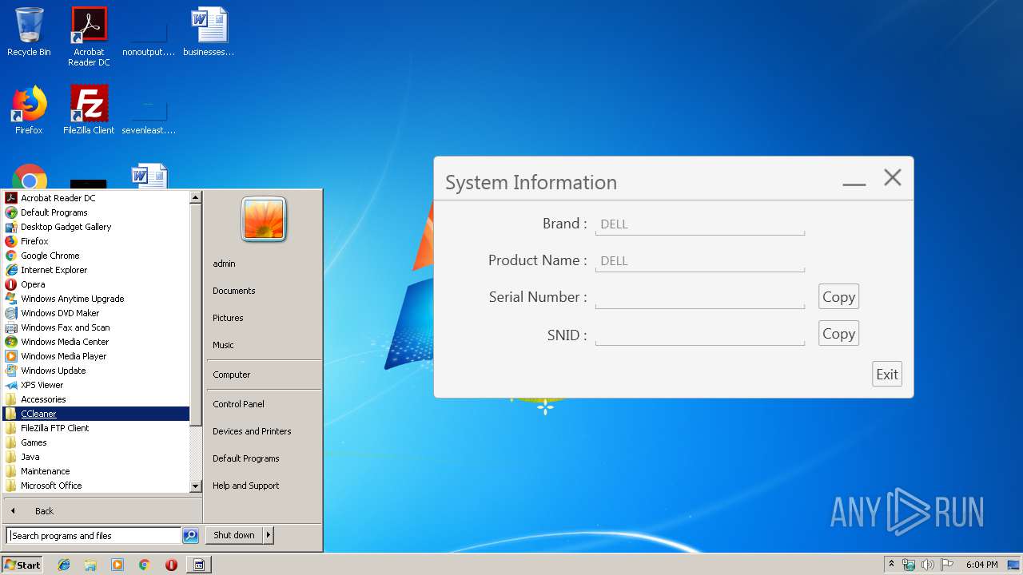
Task: Open Recycle Bin desktop icon
Action: [x=29, y=33]
